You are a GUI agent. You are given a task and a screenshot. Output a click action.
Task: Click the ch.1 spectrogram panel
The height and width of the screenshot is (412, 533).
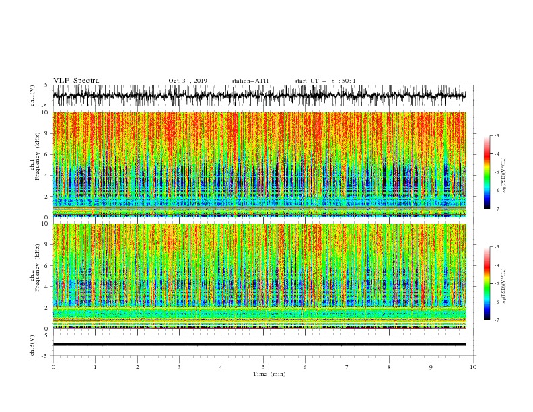pos(259,164)
